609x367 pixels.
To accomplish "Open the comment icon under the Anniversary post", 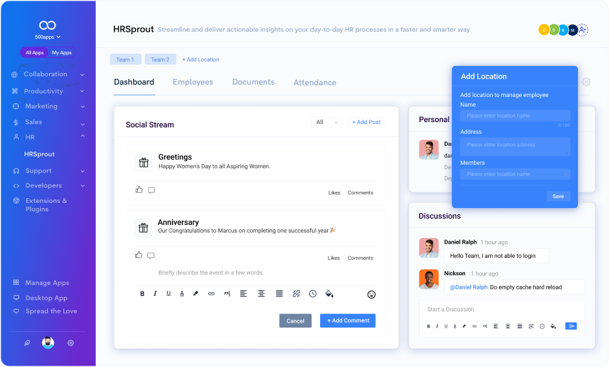I will [151, 255].
